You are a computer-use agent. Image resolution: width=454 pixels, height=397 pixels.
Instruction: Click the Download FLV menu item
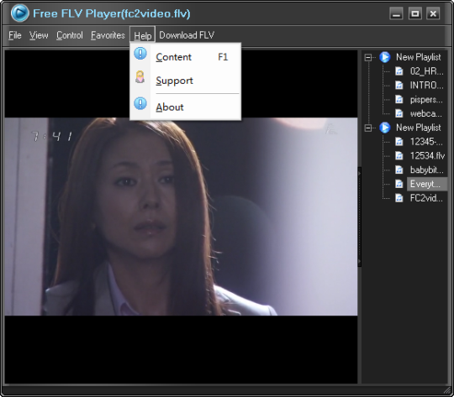tap(187, 35)
